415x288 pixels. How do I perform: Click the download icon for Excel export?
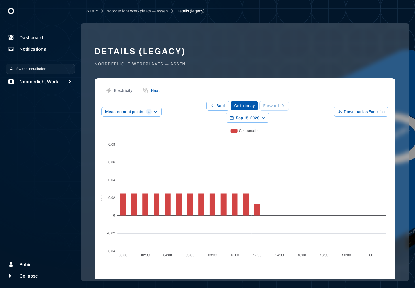click(340, 112)
